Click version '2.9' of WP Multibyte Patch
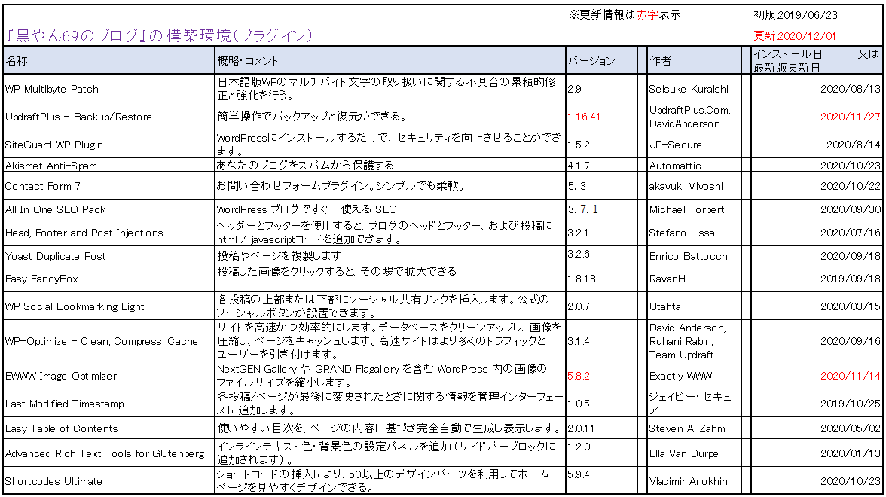 click(575, 89)
